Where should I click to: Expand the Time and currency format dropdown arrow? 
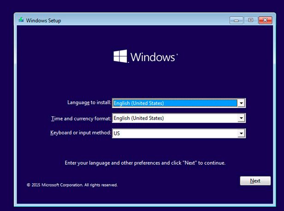pos(241,118)
